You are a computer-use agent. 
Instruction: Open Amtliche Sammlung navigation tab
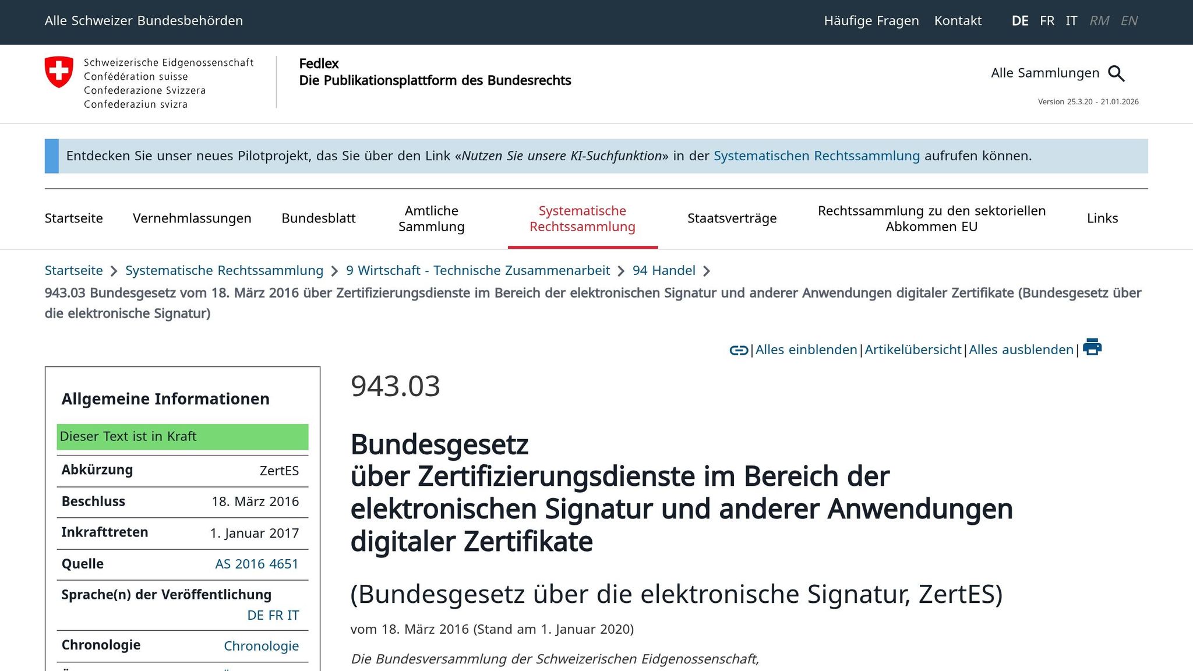point(431,218)
